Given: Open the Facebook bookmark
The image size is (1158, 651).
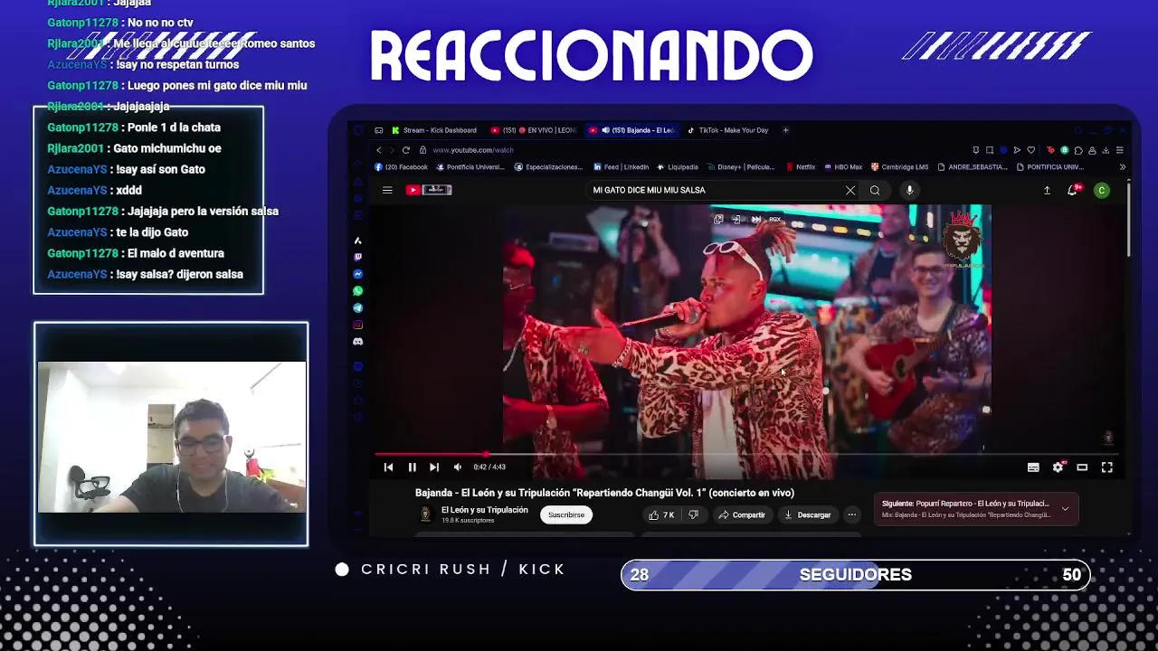Looking at the screenshot, I should (x=401, y=167).
